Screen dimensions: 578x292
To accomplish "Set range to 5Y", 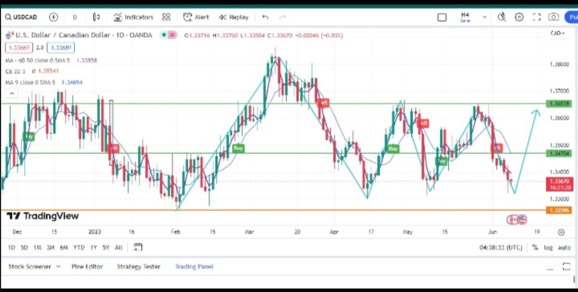I will pos(106,248).
